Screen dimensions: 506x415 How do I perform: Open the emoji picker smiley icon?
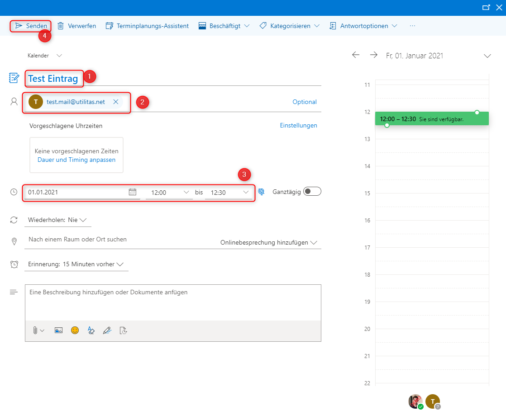[75, 330]
